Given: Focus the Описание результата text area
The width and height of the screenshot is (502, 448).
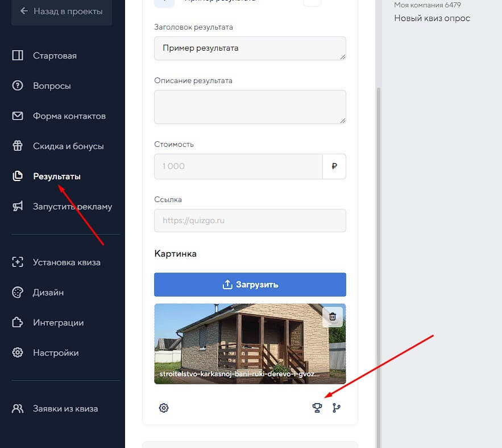Looking at the screenshot, I should point(250,106).
